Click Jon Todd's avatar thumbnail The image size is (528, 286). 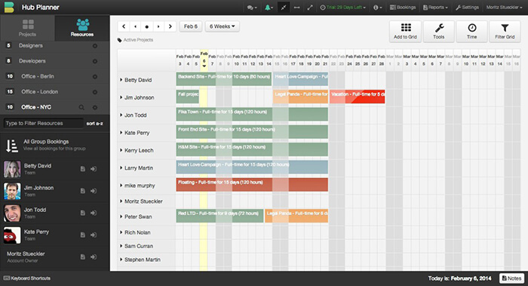click(12, 213)
